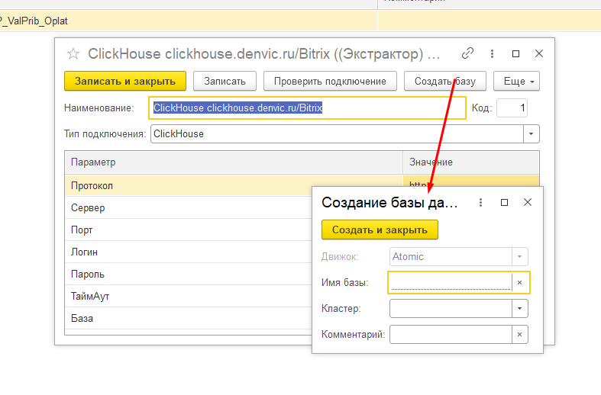
Task: Close the ClickHouse connection window
Action: tap(539, 53)
